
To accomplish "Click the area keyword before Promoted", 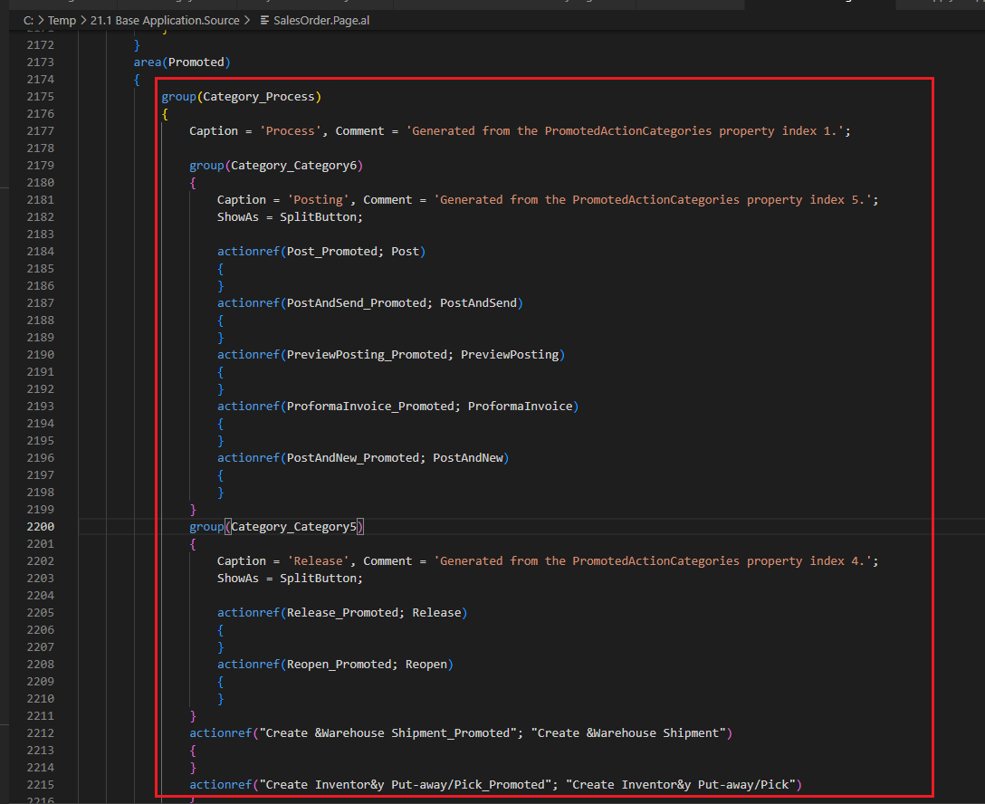I will point(148,62).
